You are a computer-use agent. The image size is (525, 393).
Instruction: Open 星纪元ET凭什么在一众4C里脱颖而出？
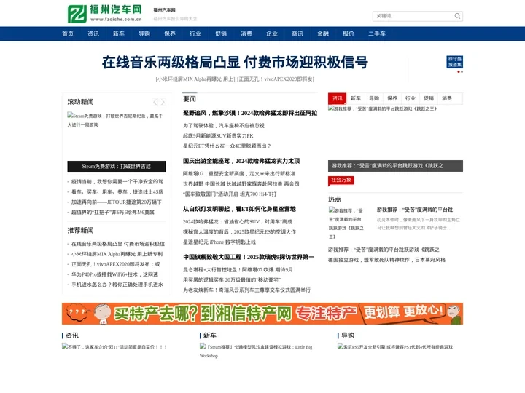pos(227,146)
